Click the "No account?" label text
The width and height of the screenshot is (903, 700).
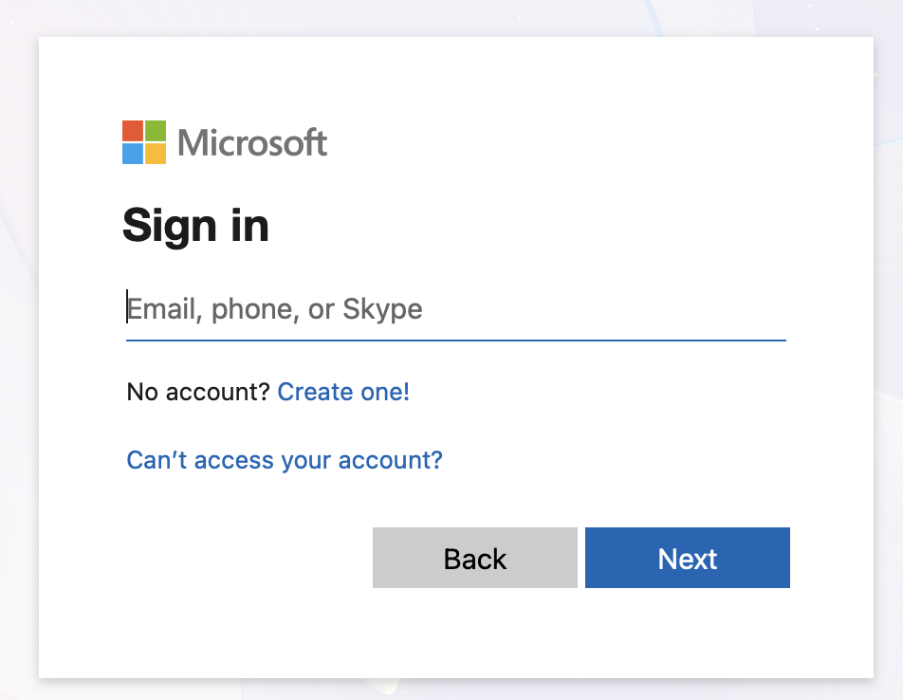point(198,392)
